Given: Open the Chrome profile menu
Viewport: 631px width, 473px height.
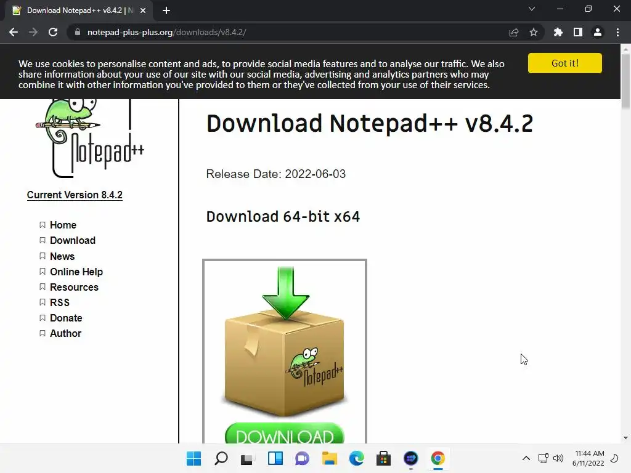Looking at the screenshot, I should tap(598, 32).
